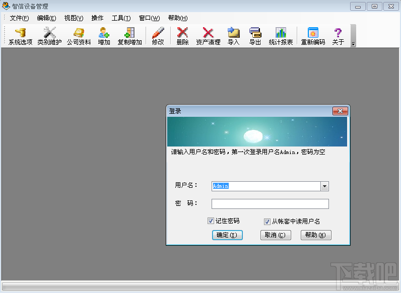Click the 智信设备管理 app icon in title bar
The height and width of the screenshot is (293, 401).
coord(6,6)
